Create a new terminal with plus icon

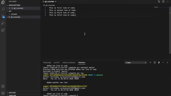150,62
